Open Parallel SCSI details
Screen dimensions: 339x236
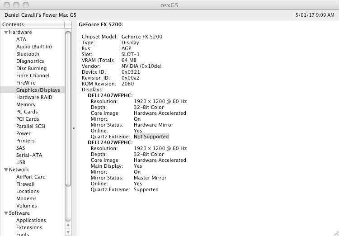pyautogui.click(x=31, y=126)
